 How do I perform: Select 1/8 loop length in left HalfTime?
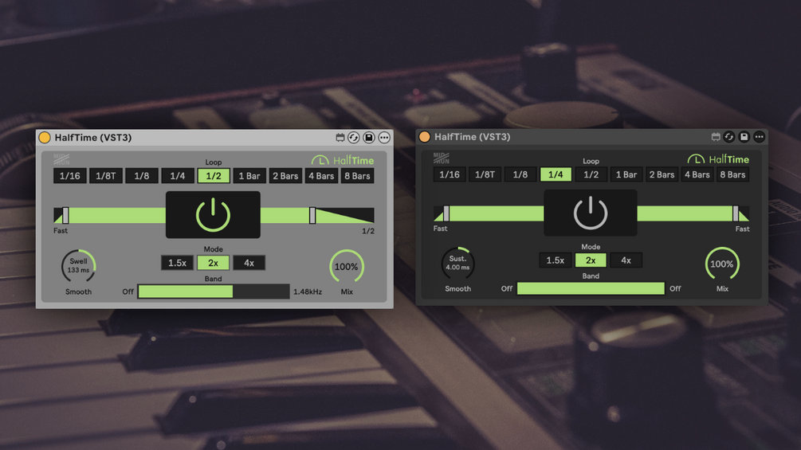[142, 176]
